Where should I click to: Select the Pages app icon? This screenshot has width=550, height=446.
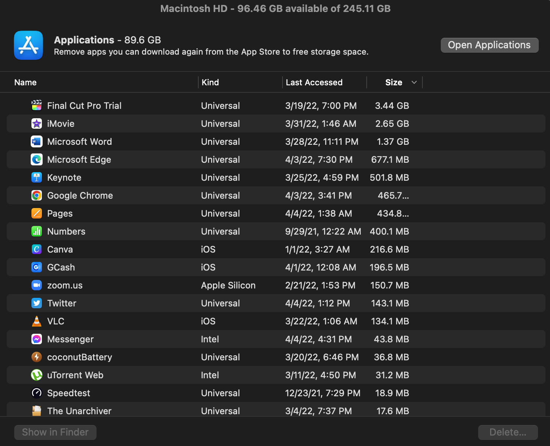click(37, 213)
